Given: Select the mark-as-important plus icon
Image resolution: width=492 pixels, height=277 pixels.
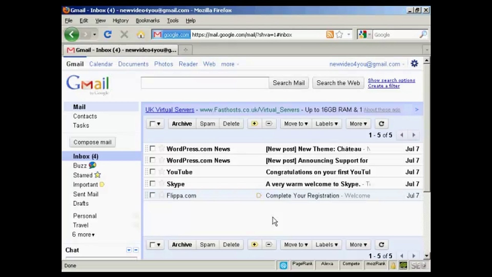Looking at the screenshot, I should [254, 124].
